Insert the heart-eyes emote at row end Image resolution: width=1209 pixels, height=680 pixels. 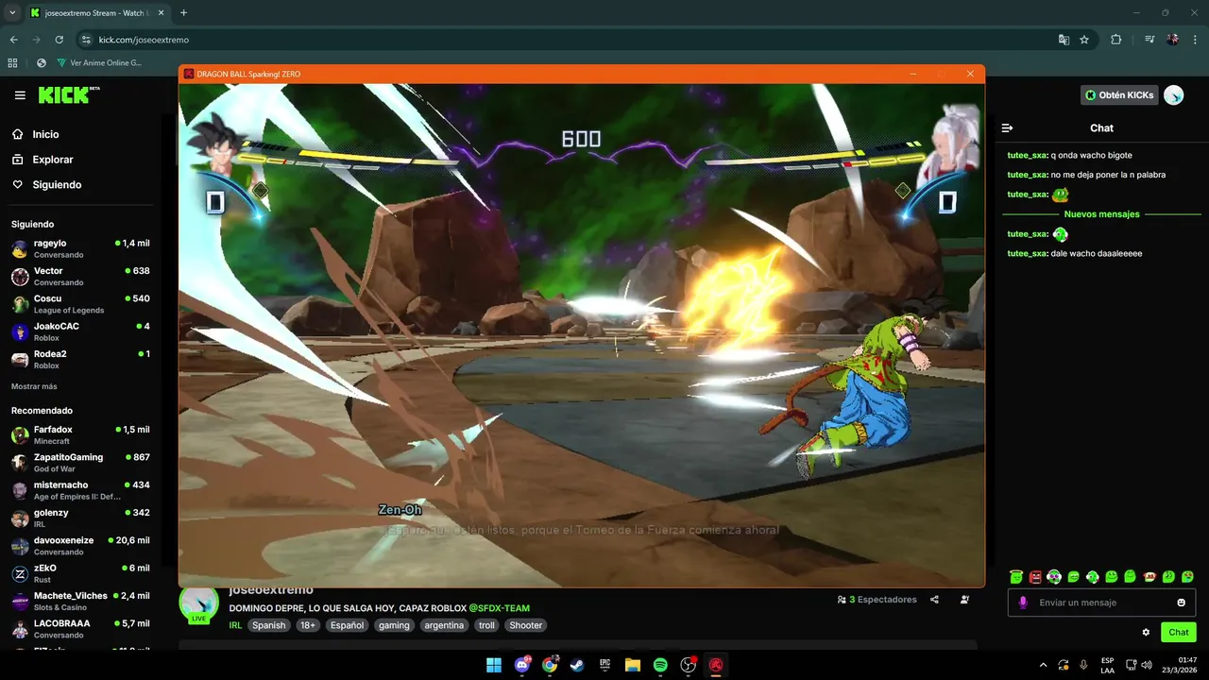click(1187, 576)
